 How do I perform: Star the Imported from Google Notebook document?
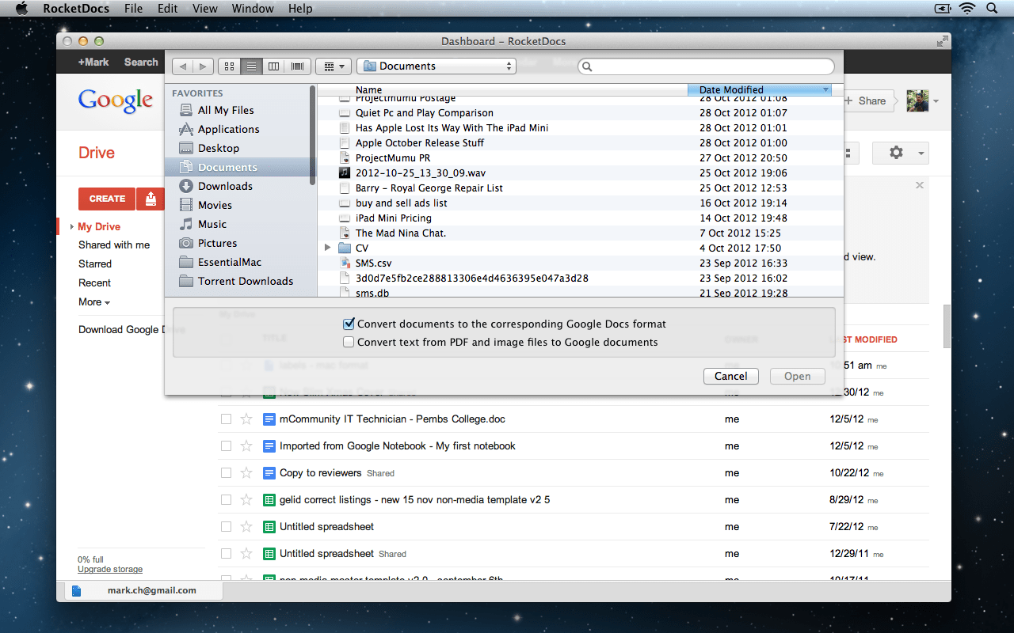click(x=246, y=446)
